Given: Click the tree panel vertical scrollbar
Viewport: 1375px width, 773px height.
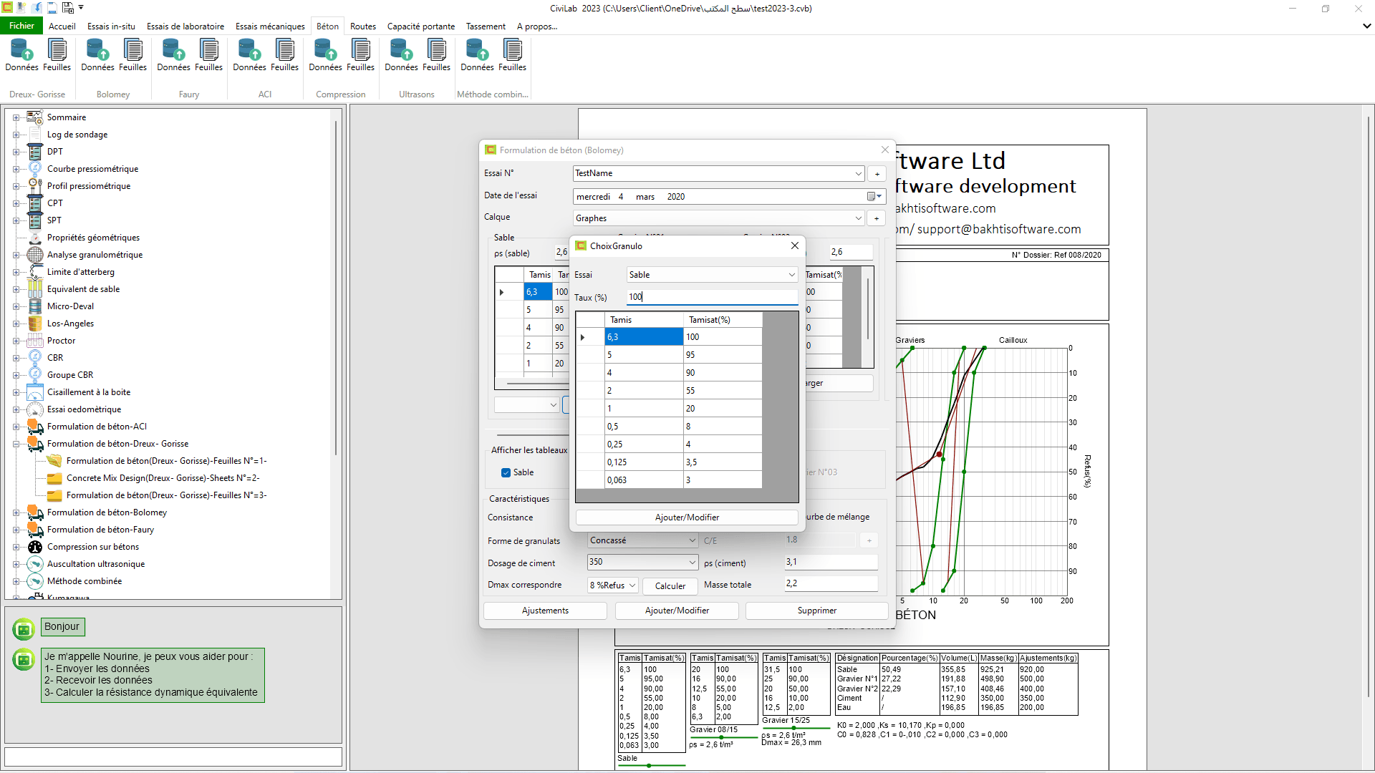Looking at the screenshot, I should coord(336,286).
